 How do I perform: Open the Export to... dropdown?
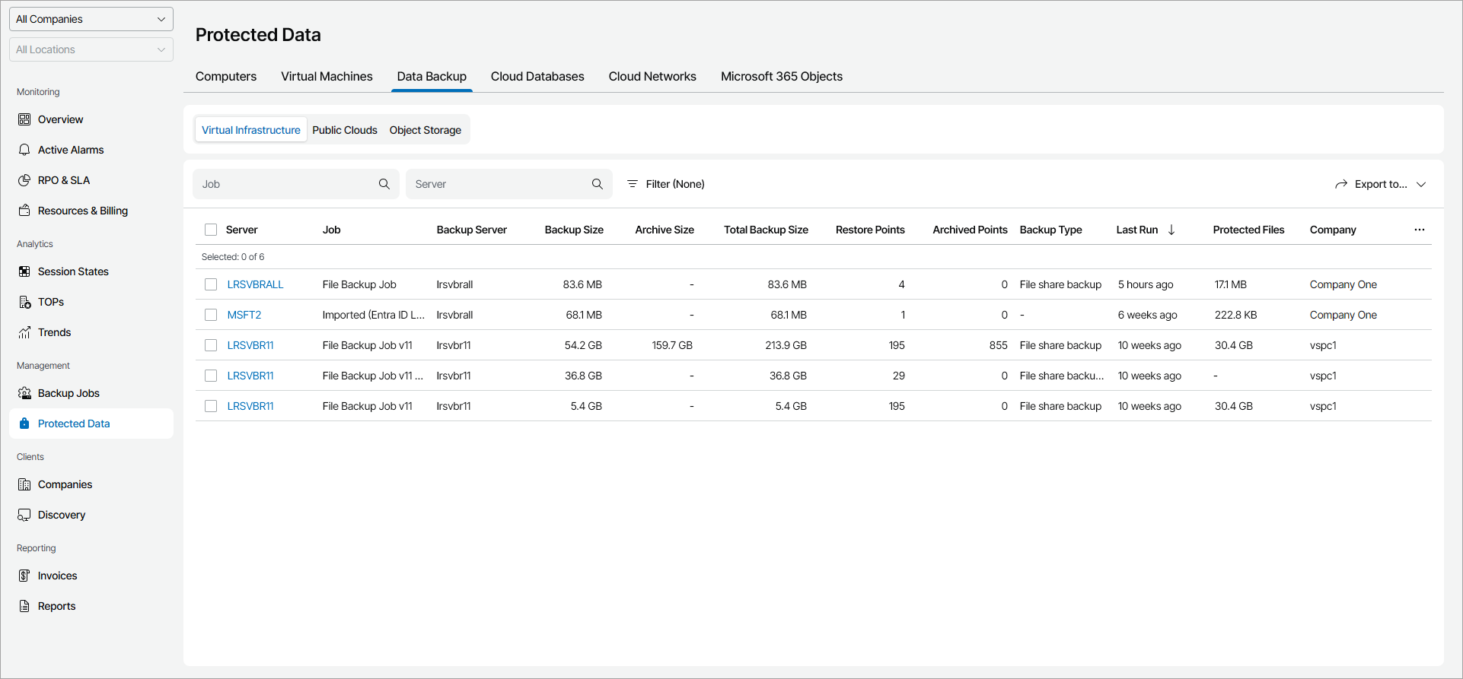1380,184
